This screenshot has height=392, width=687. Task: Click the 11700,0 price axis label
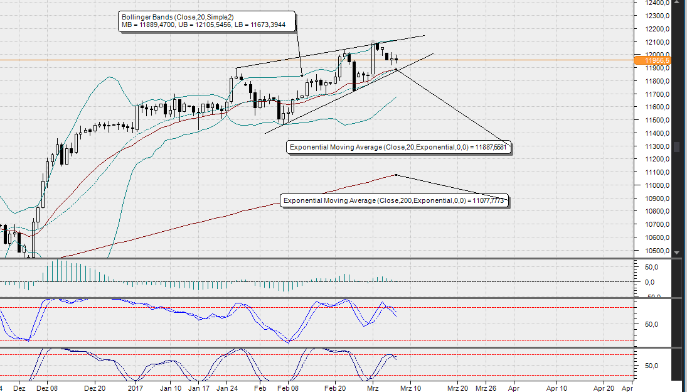tap(657, 94)
